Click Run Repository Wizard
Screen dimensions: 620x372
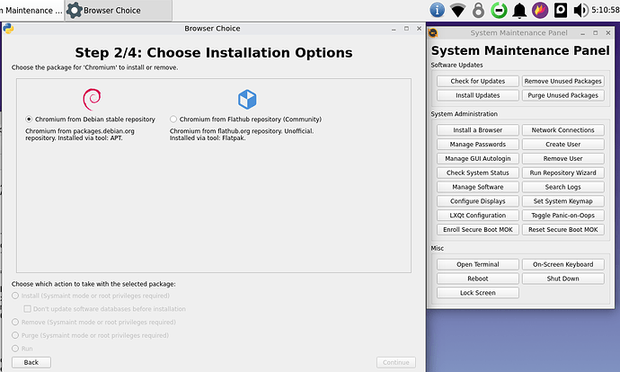(x=563, y=173)
